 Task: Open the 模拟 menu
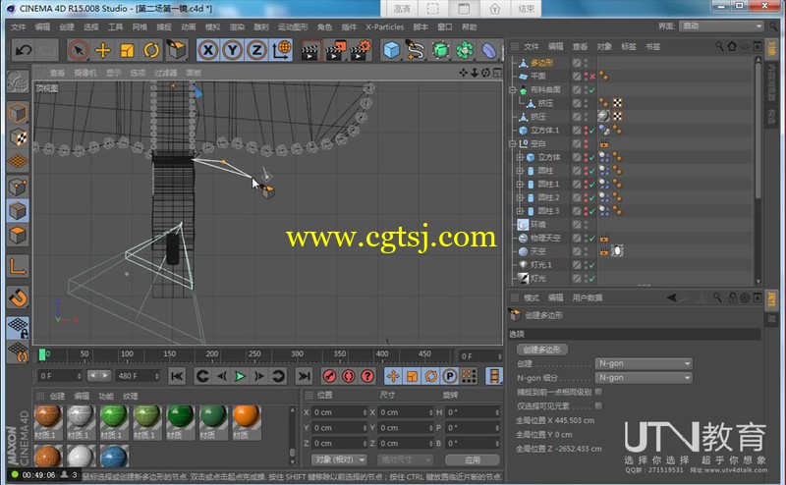(x=213, y=27)
